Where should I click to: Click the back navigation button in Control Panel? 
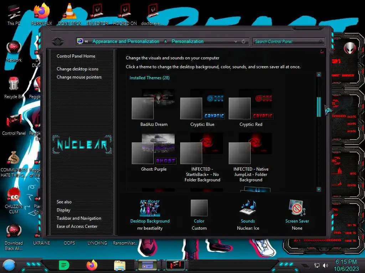(x=58, y=42)
